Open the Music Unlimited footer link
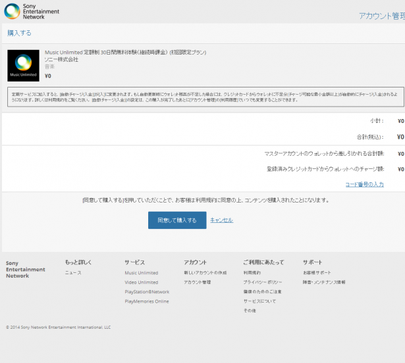This screenshot has width=405, height=363. click(142, 273)
